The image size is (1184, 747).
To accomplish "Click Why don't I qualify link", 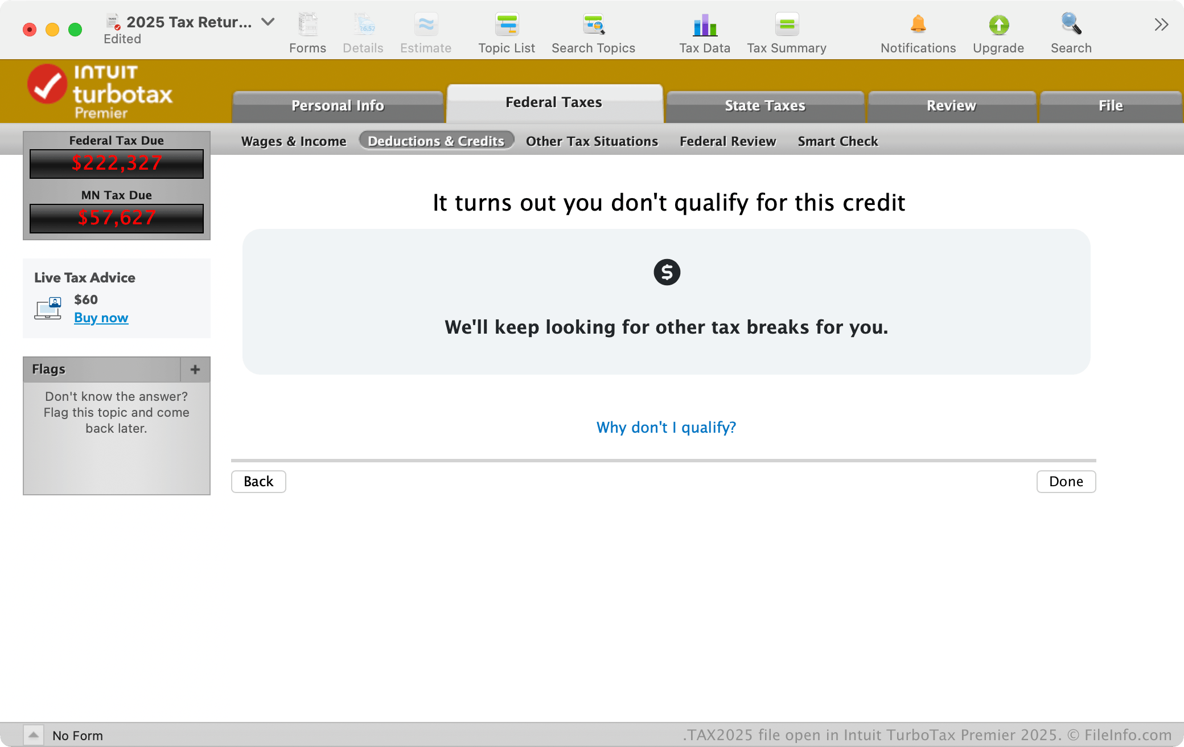I will [666, 427].
